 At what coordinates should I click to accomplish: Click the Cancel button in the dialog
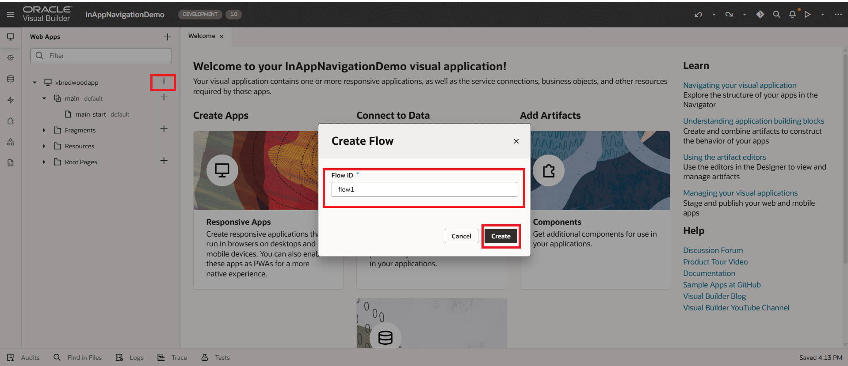[461, 236]
